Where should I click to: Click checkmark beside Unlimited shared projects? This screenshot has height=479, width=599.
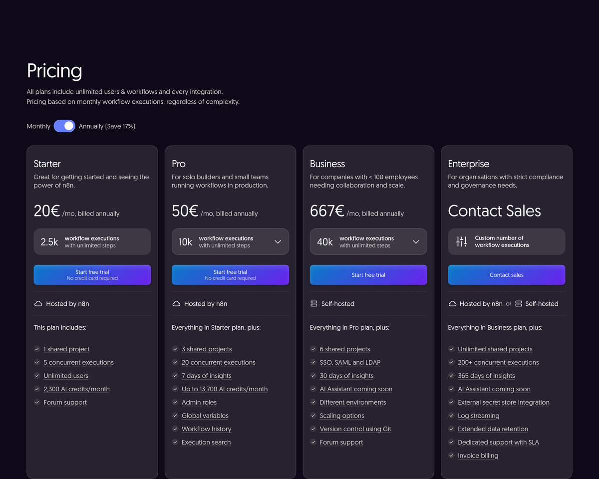pos(451,349)
